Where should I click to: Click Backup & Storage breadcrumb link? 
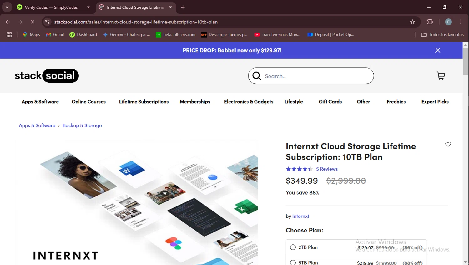coord(82,125)
